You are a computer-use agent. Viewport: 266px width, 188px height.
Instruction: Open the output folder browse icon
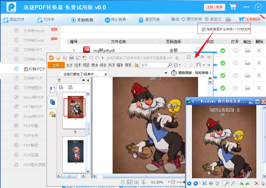coord(228,20)
